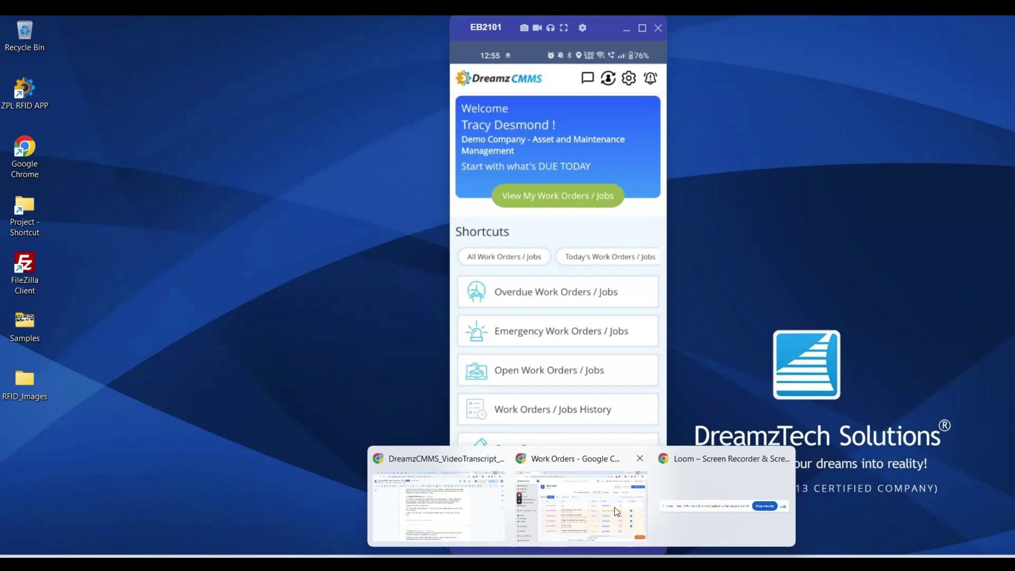Select the Today's Work Orders / Jobs shortcut chip
Image resolution: width=1015 pixels, height=571 pixels.
609,257
